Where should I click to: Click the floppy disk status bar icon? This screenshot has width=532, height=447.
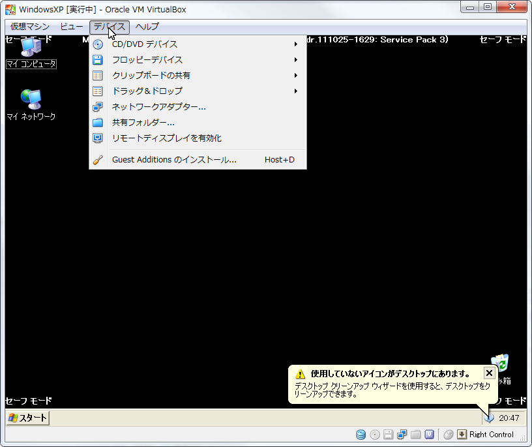pyautogui.click(x=388, y=435)
